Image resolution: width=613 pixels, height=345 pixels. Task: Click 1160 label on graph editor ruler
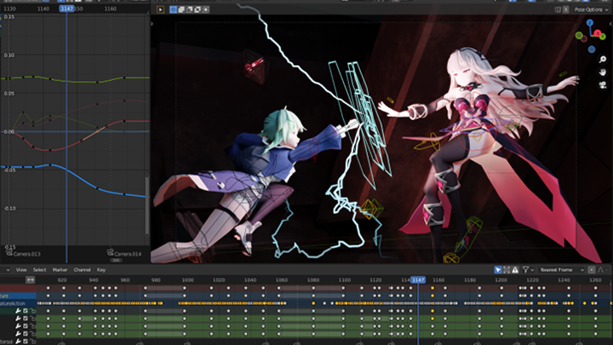110,9
